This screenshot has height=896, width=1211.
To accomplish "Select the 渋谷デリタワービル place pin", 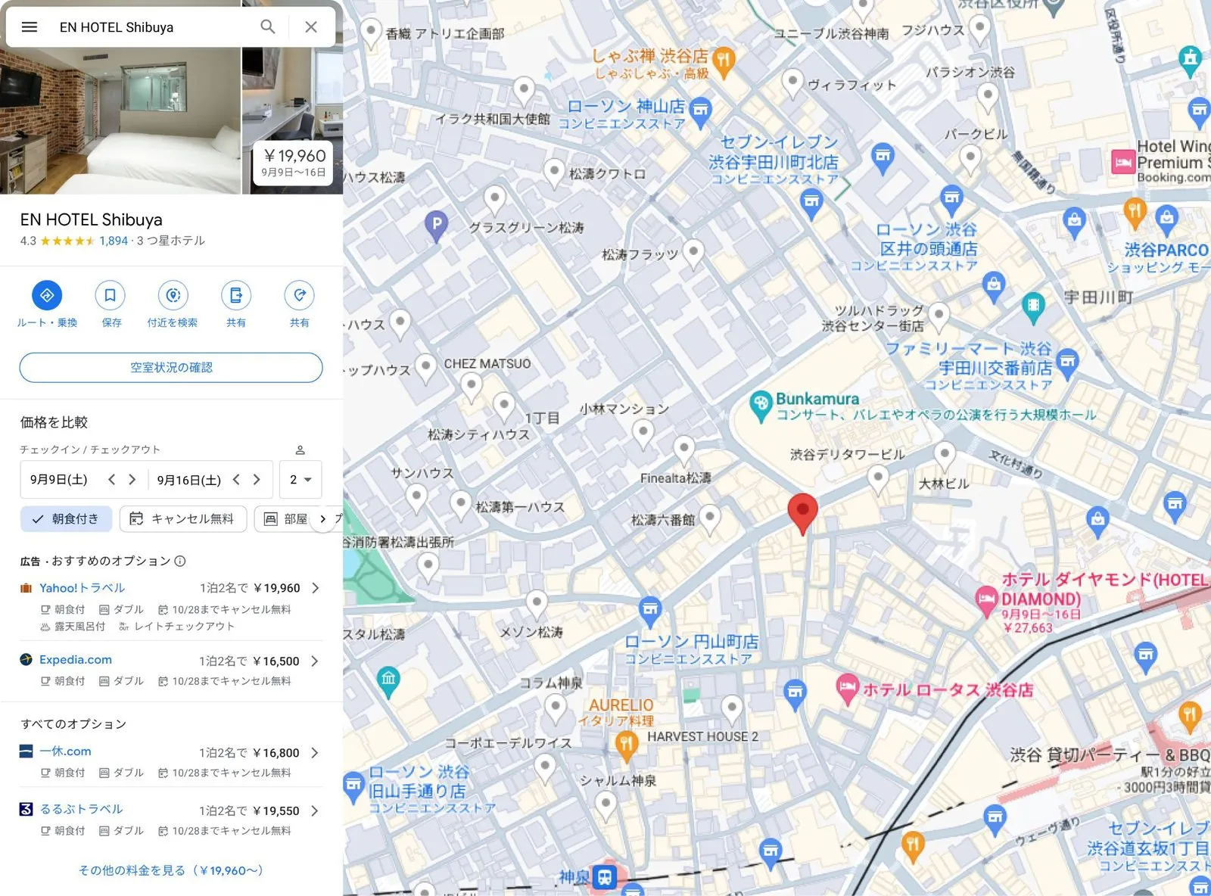I will click(x=878, y=479).
